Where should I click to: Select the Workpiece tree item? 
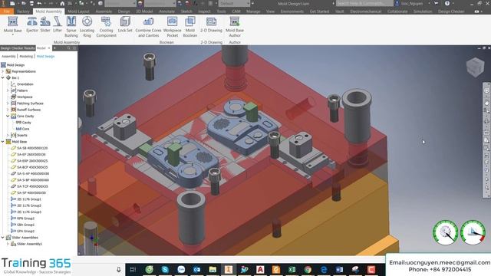tap(25, 97)
